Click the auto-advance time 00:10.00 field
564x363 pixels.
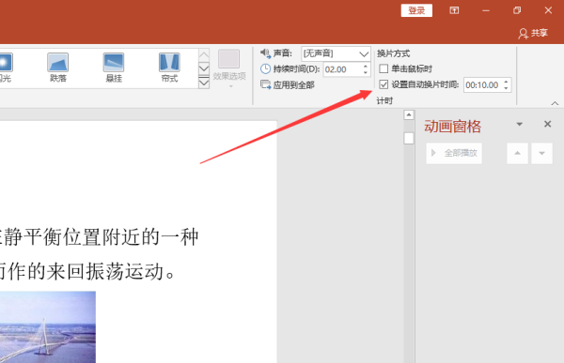(482, 85)
